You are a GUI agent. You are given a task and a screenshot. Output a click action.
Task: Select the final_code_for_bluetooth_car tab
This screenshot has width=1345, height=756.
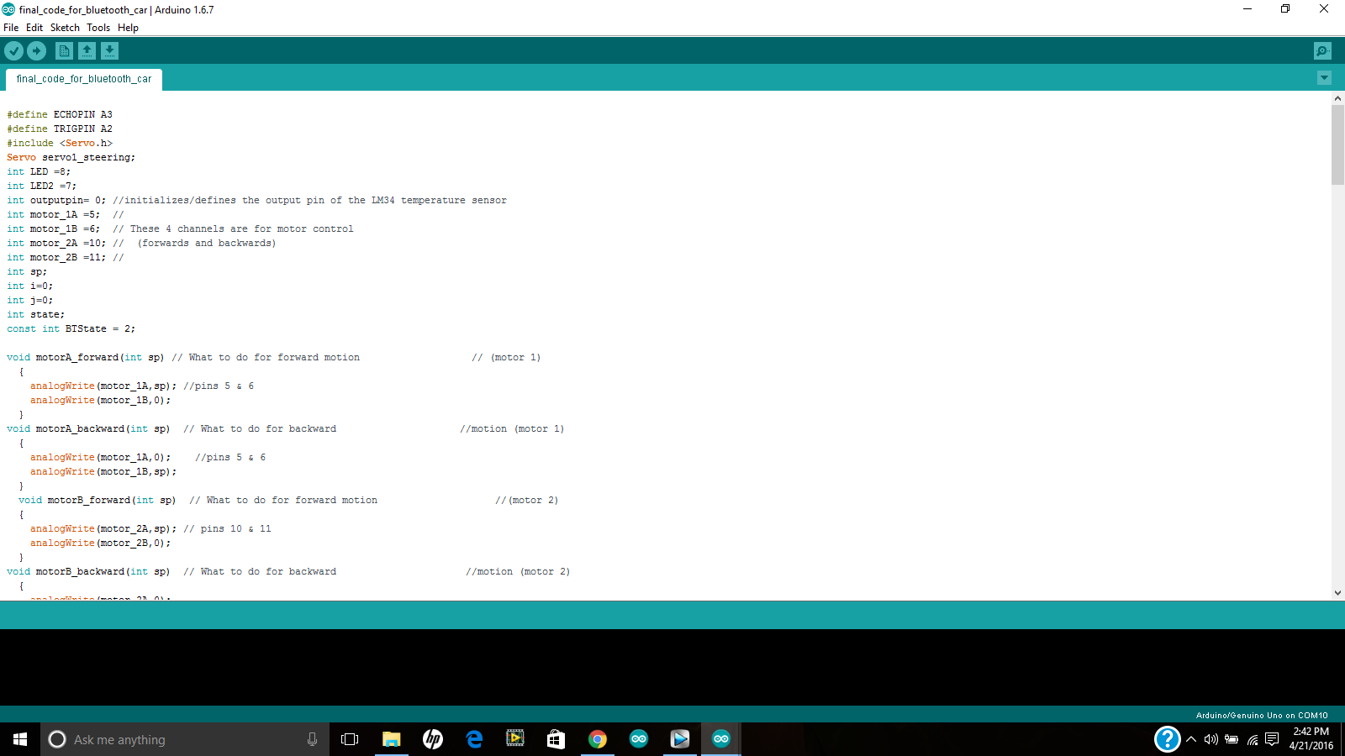(x=84, y=79)
